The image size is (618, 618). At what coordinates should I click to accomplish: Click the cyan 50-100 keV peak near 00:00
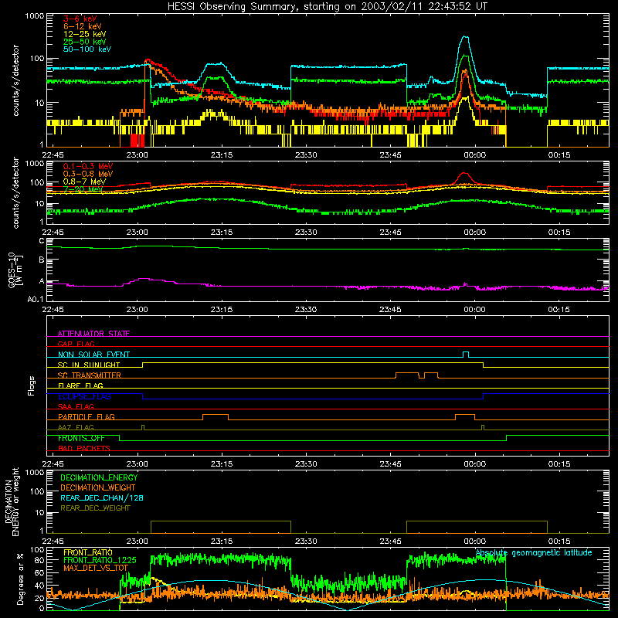[x=466, y=37]
